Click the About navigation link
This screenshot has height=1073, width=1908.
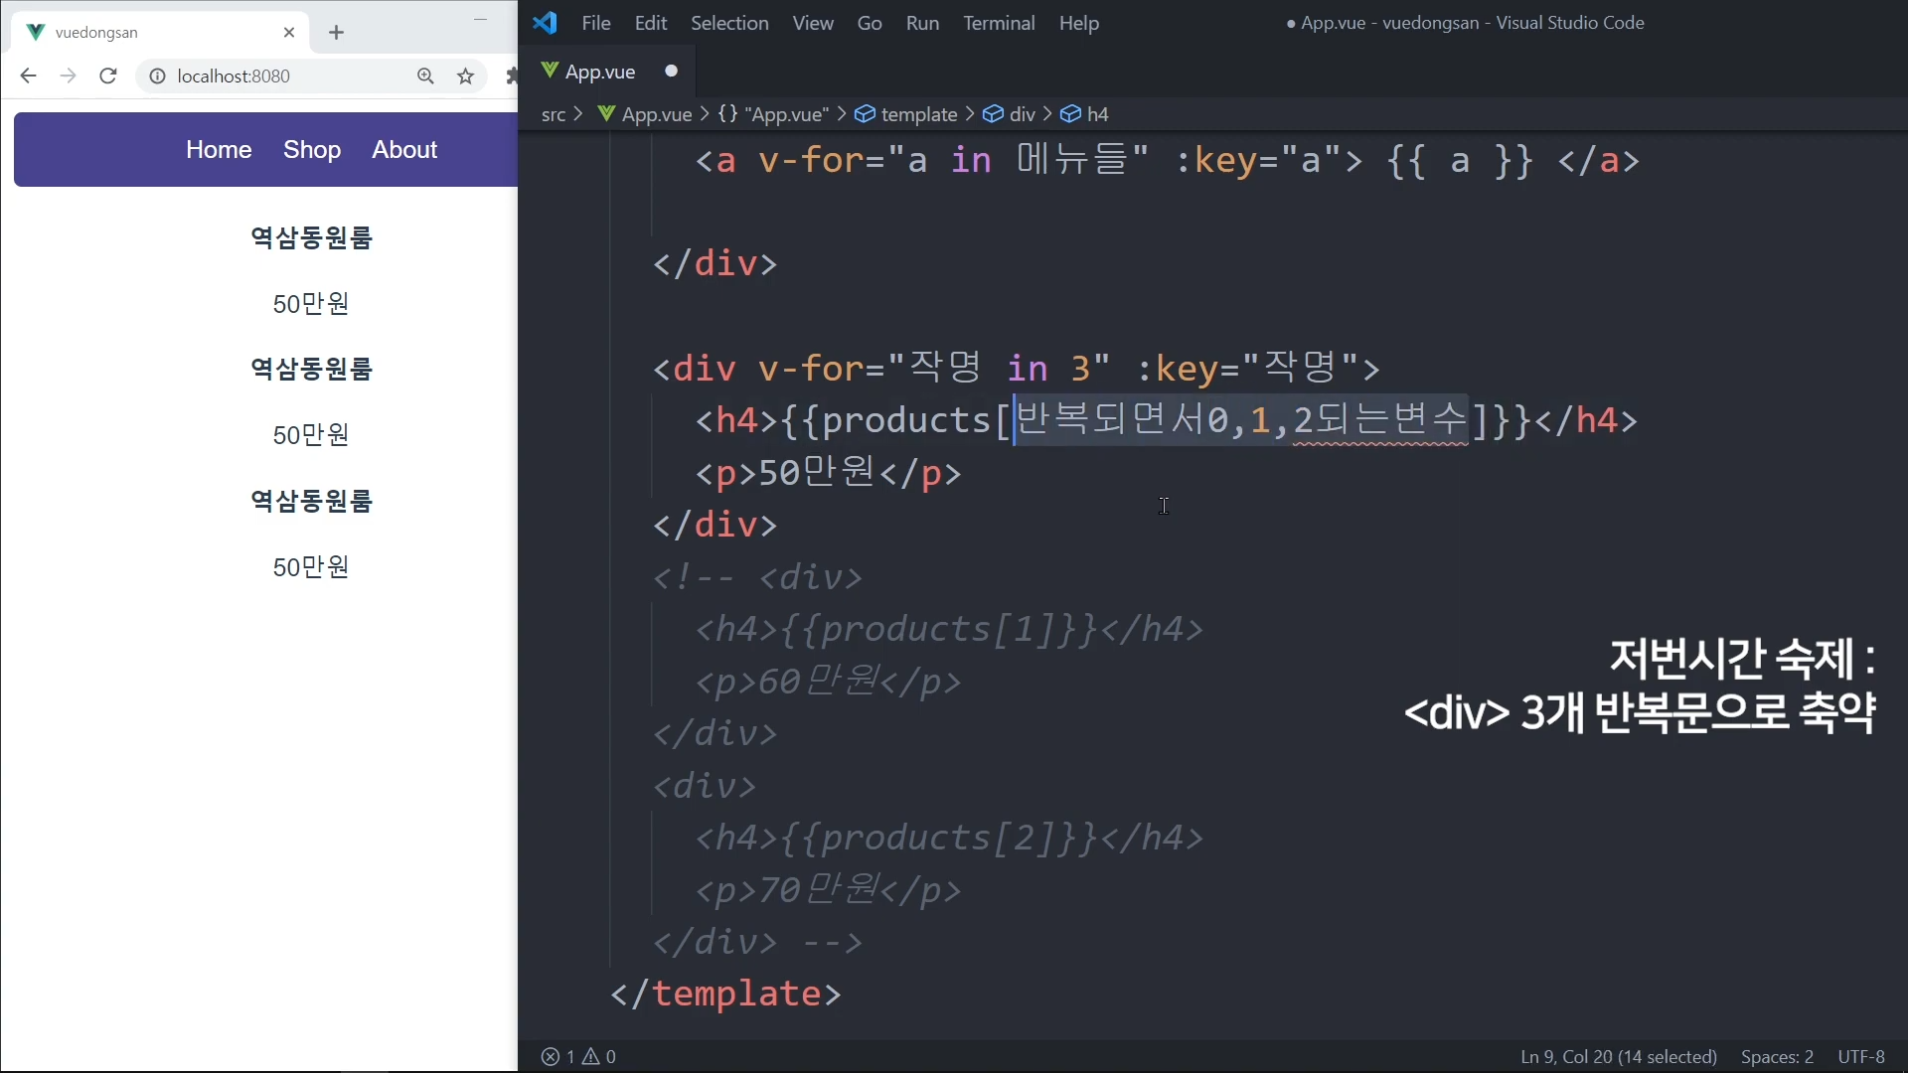[x=404, y=150]
